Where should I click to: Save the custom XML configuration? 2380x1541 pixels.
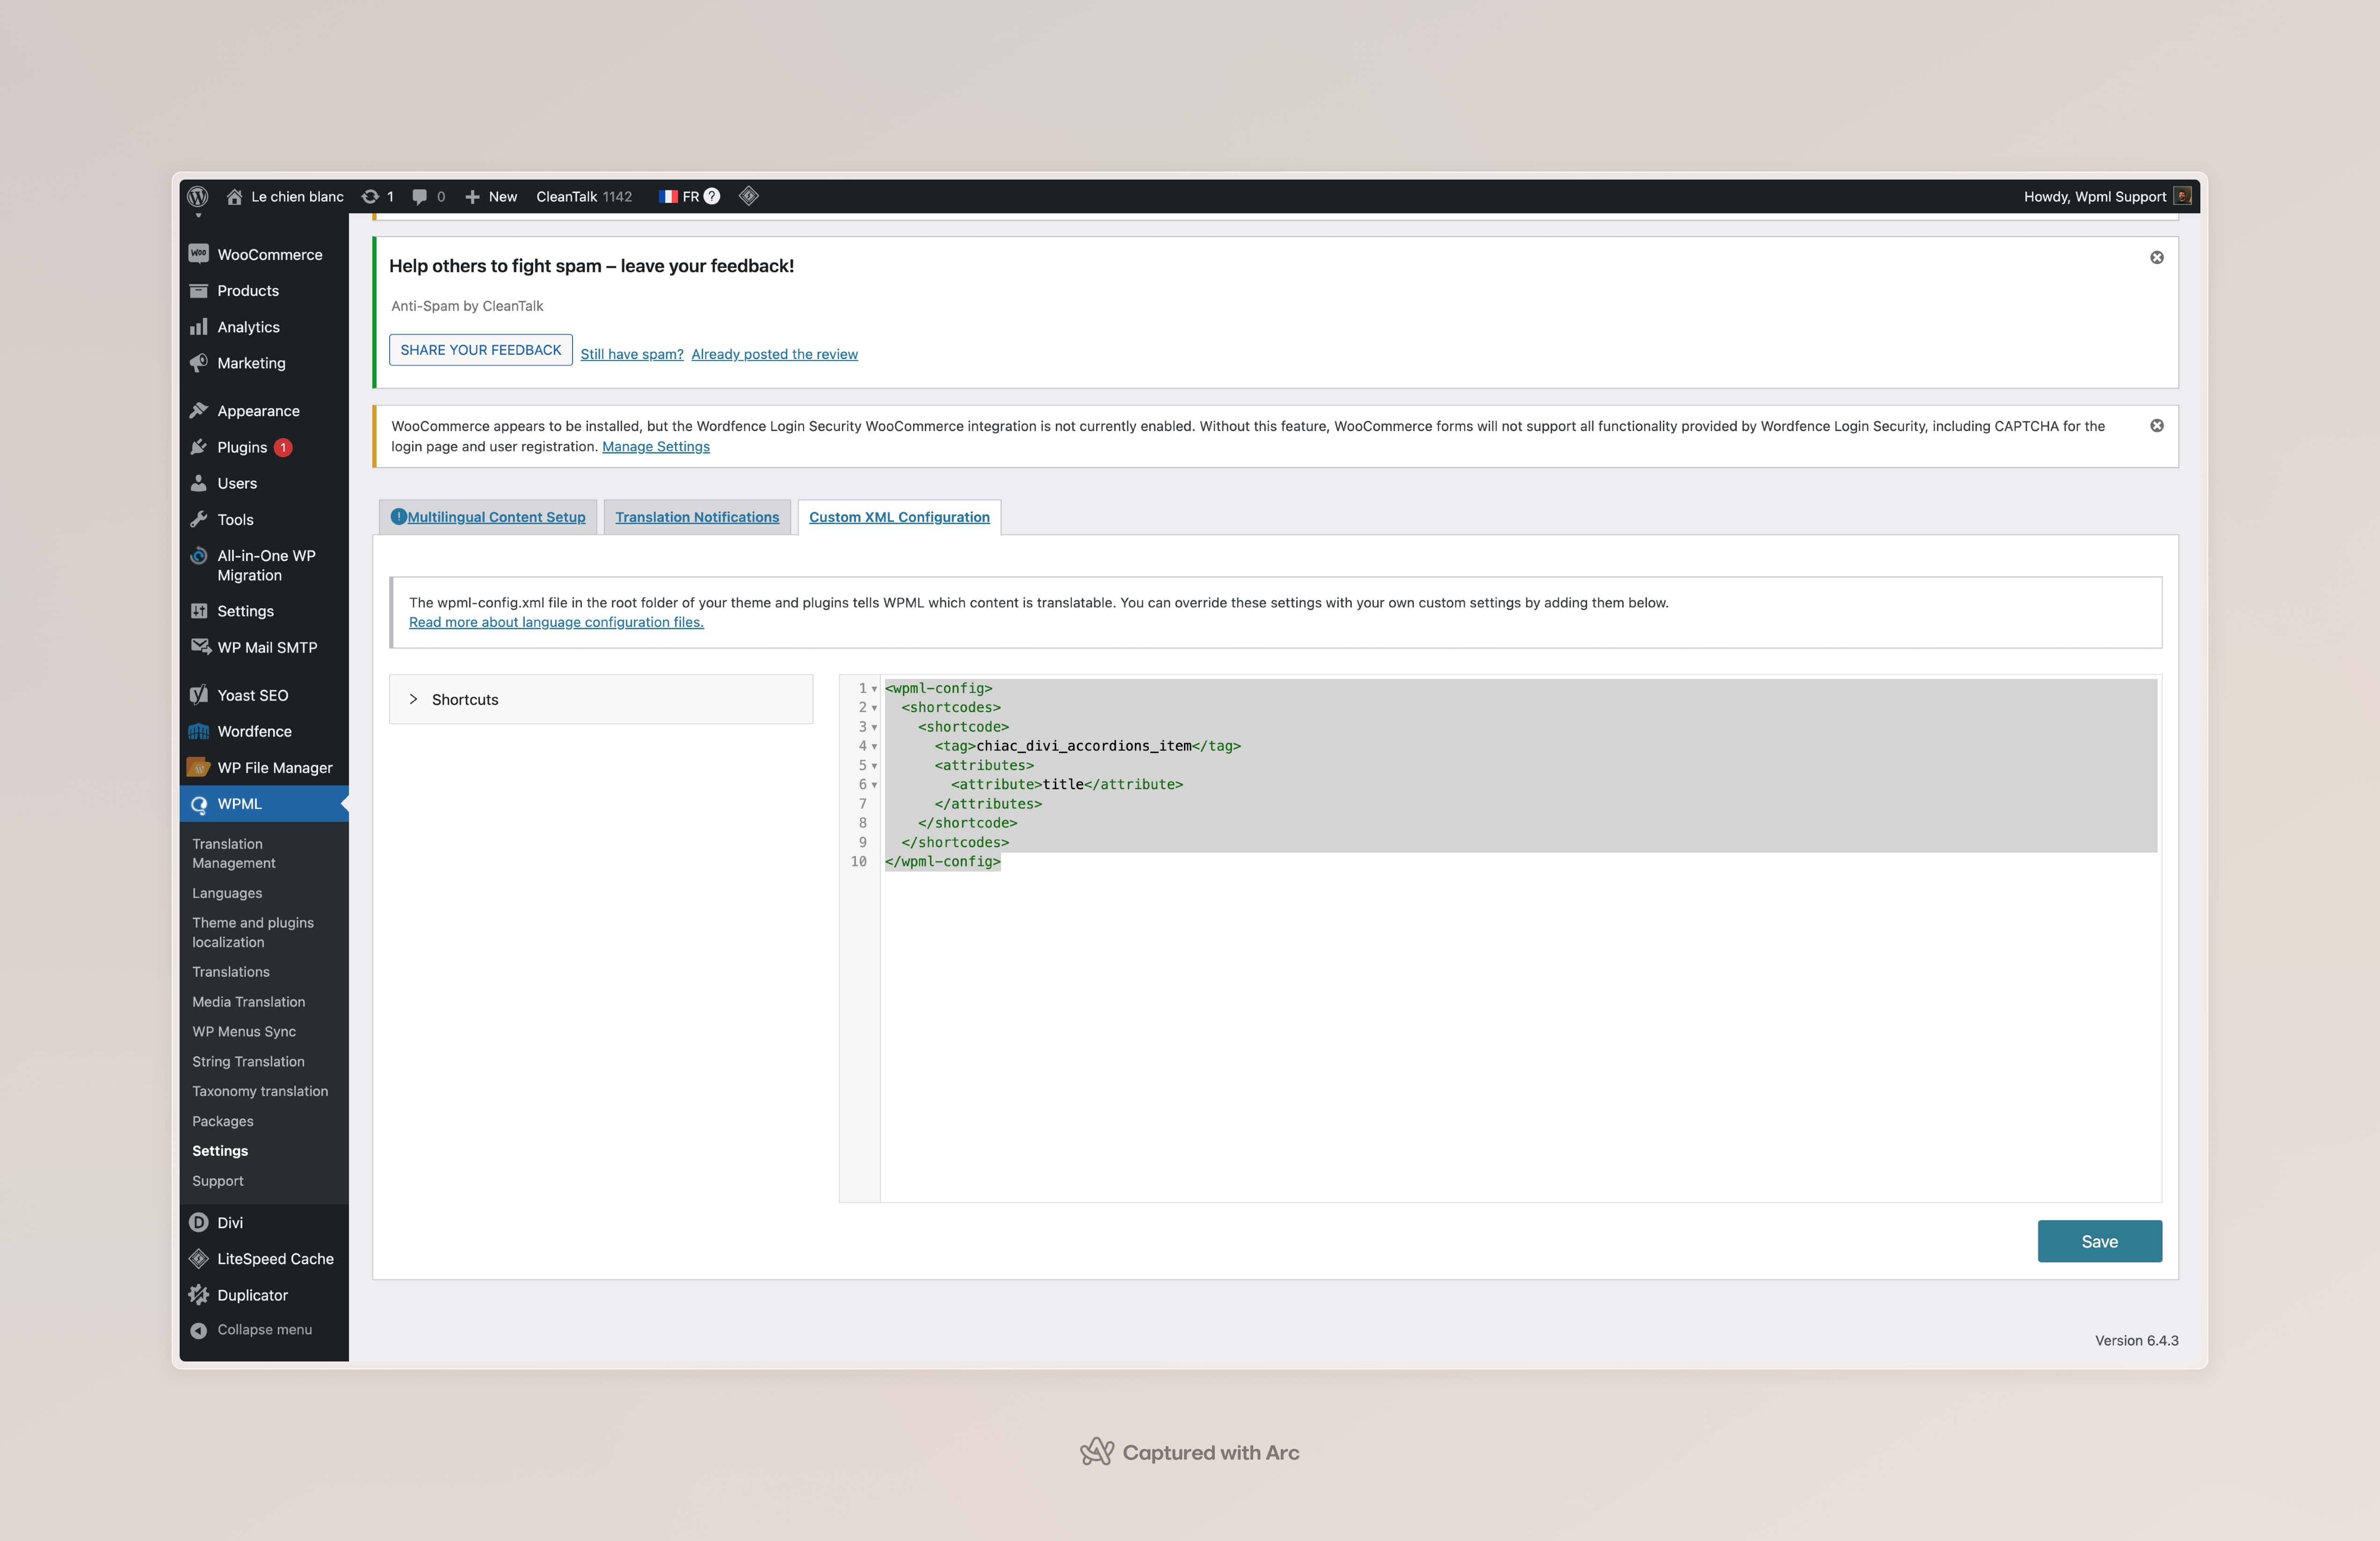[2100, 1241]
